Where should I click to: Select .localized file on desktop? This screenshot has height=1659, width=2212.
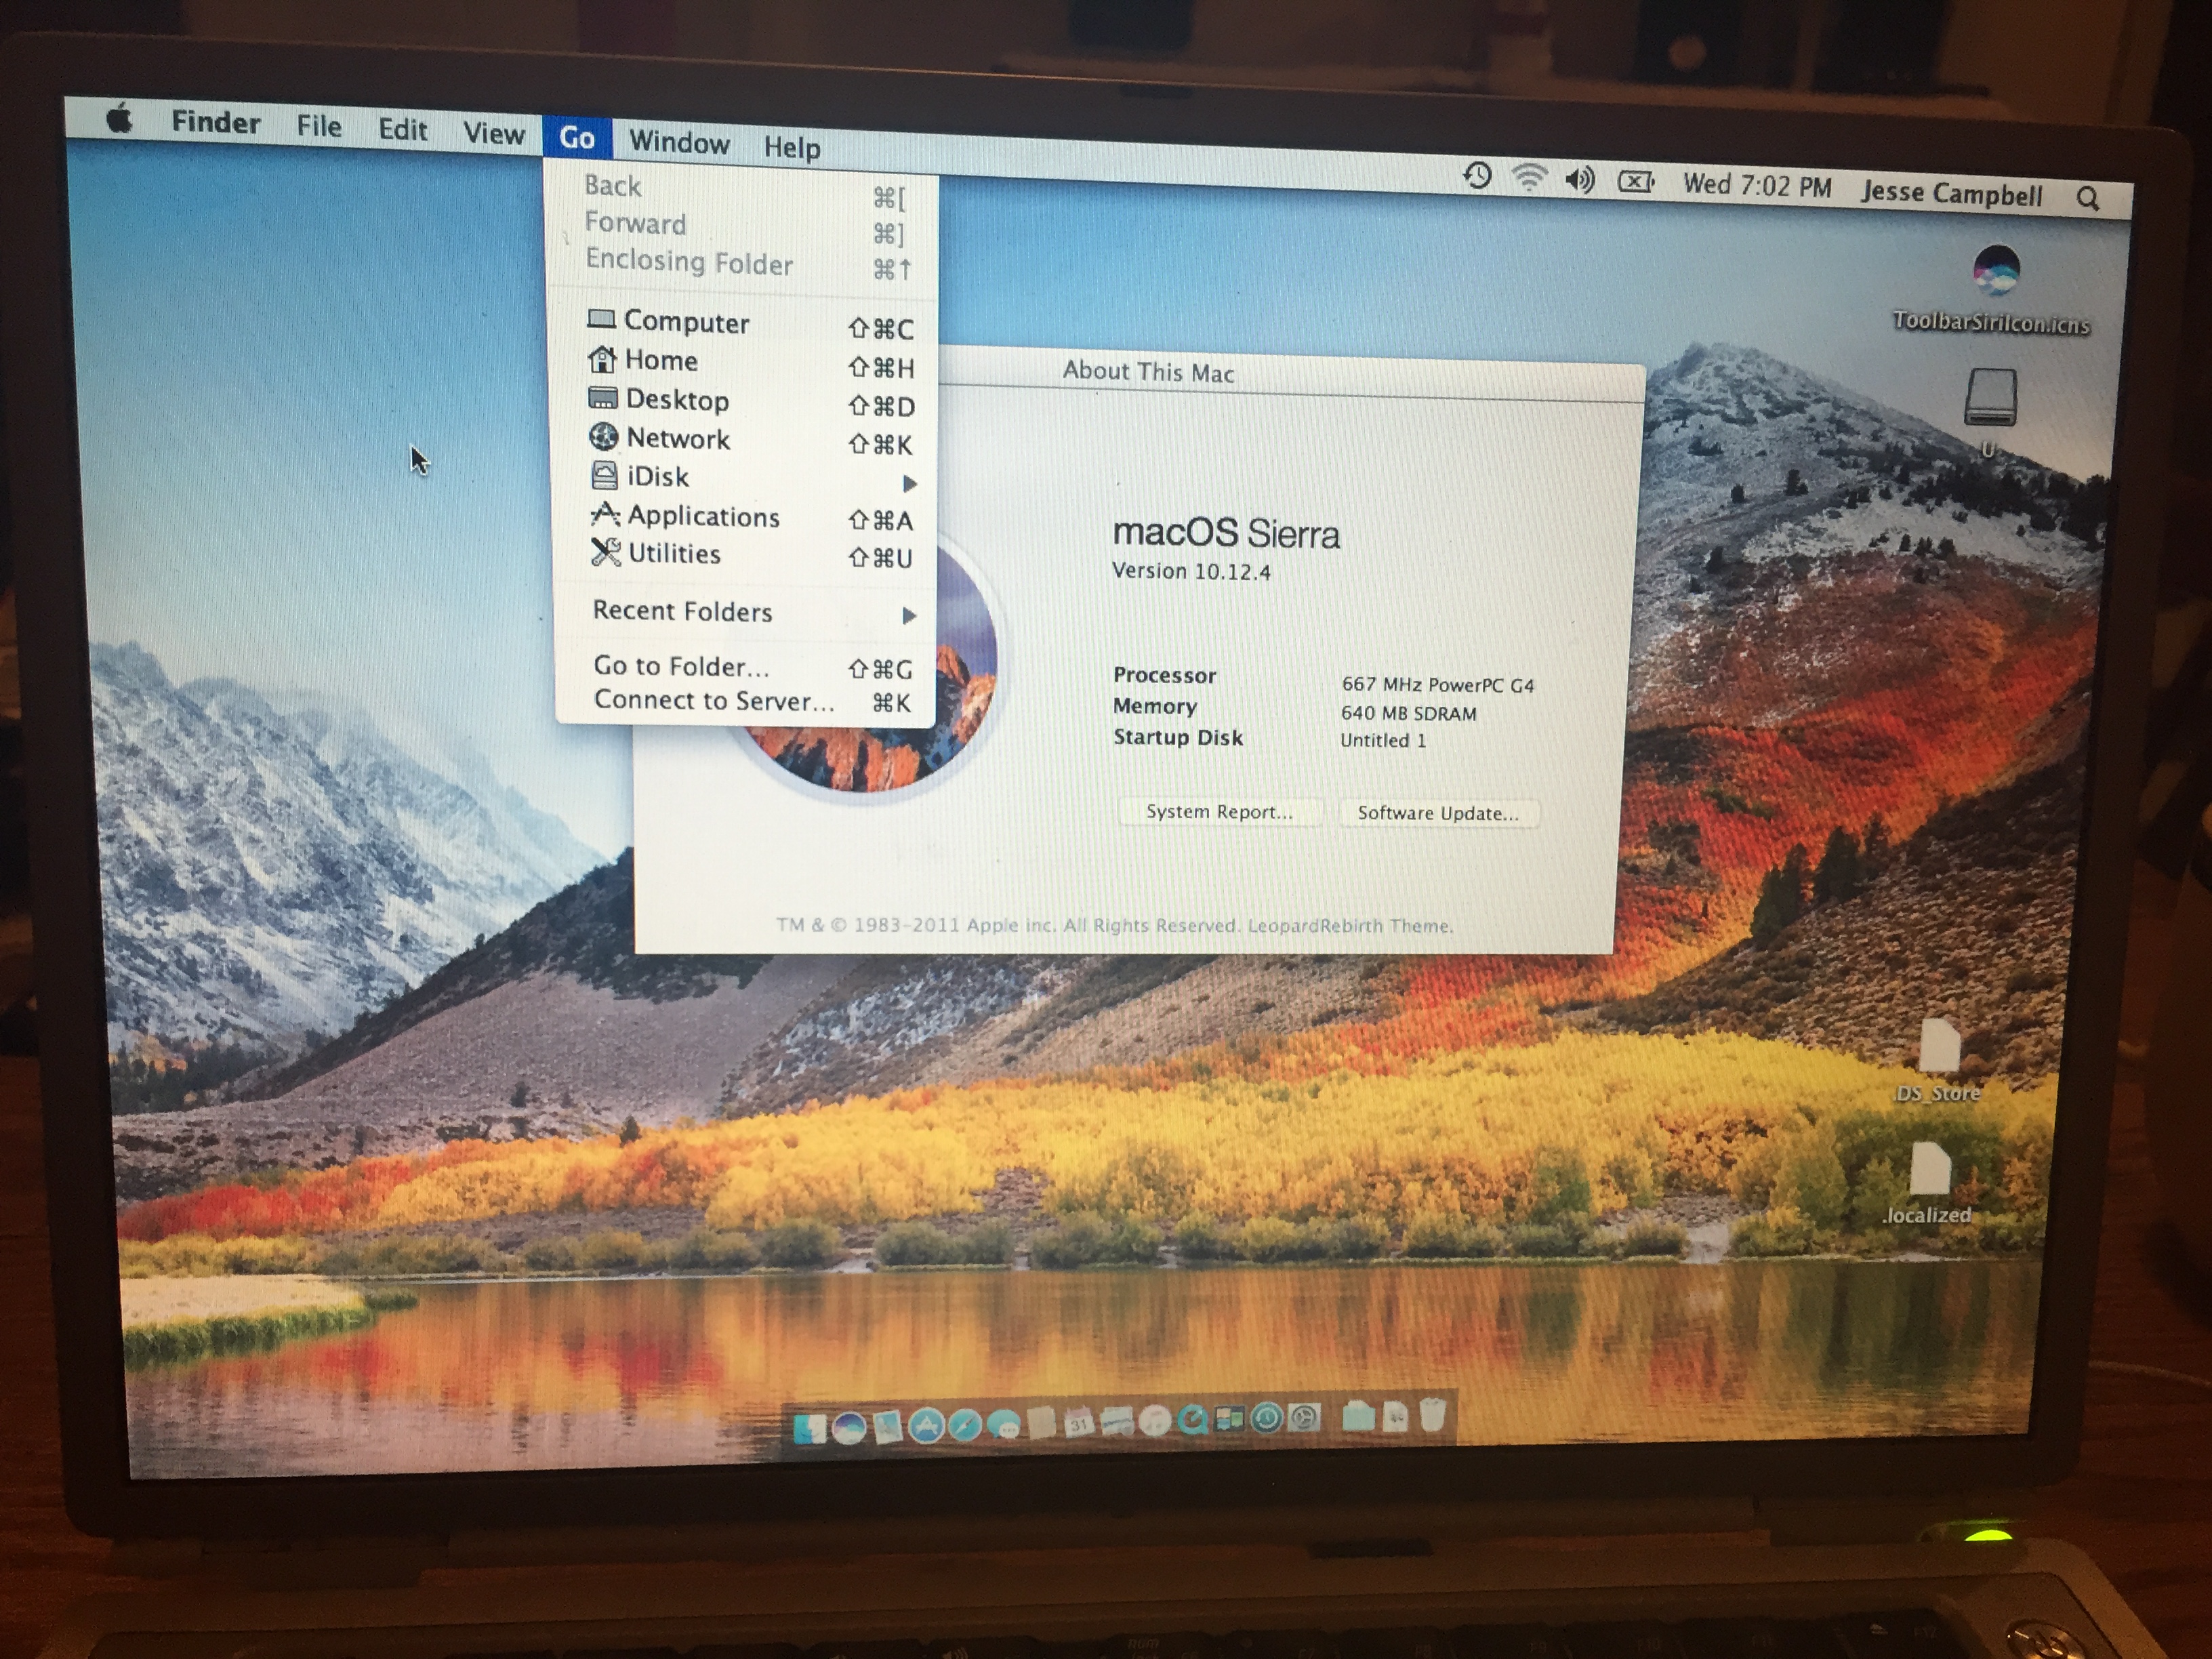click(x=1928, y=1184)
